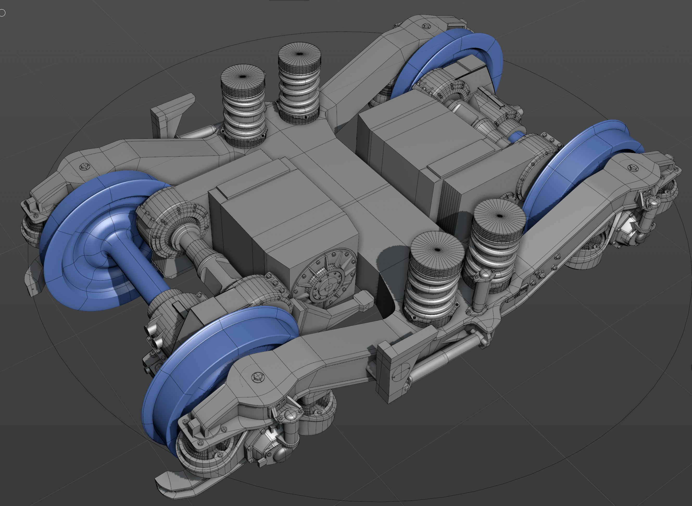
Task: Click the top cap of the rear-left spring stack
Action: tap(243, 77)
